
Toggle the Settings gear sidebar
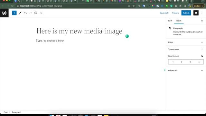[196, 13]
